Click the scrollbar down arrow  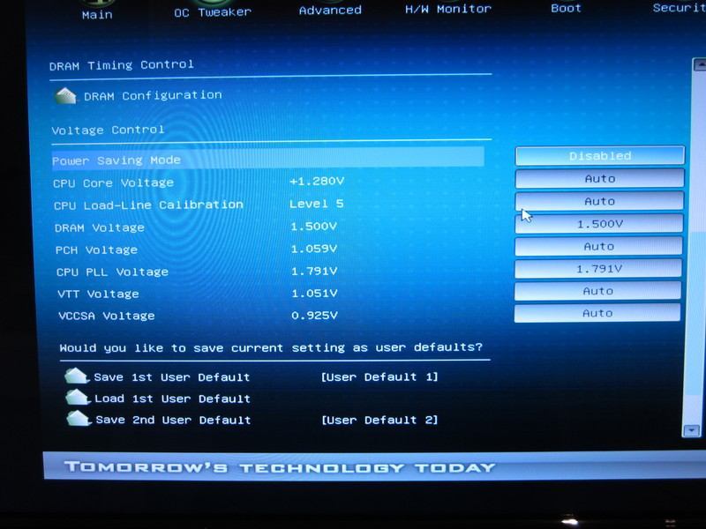pos(691,430)
